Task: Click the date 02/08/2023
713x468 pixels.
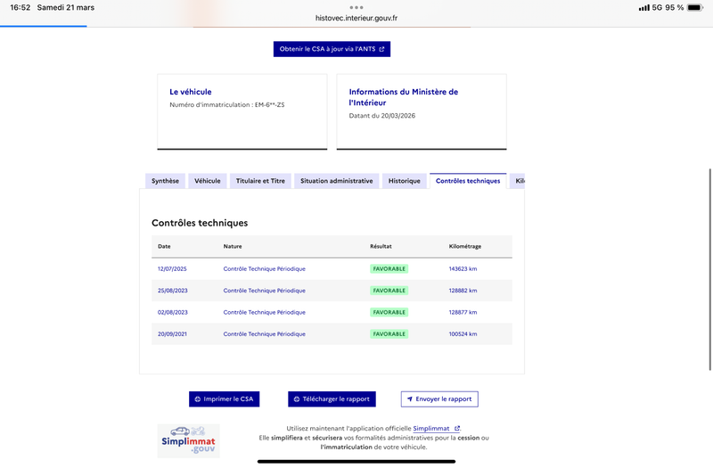Action: (x=172, y=313)
